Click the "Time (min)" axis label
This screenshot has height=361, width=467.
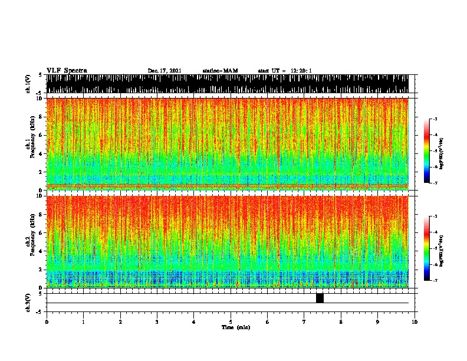[x=236, y=327]
